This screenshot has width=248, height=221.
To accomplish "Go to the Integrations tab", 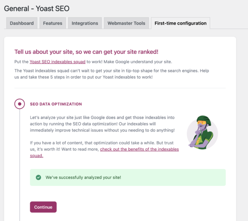I will 85,23.
